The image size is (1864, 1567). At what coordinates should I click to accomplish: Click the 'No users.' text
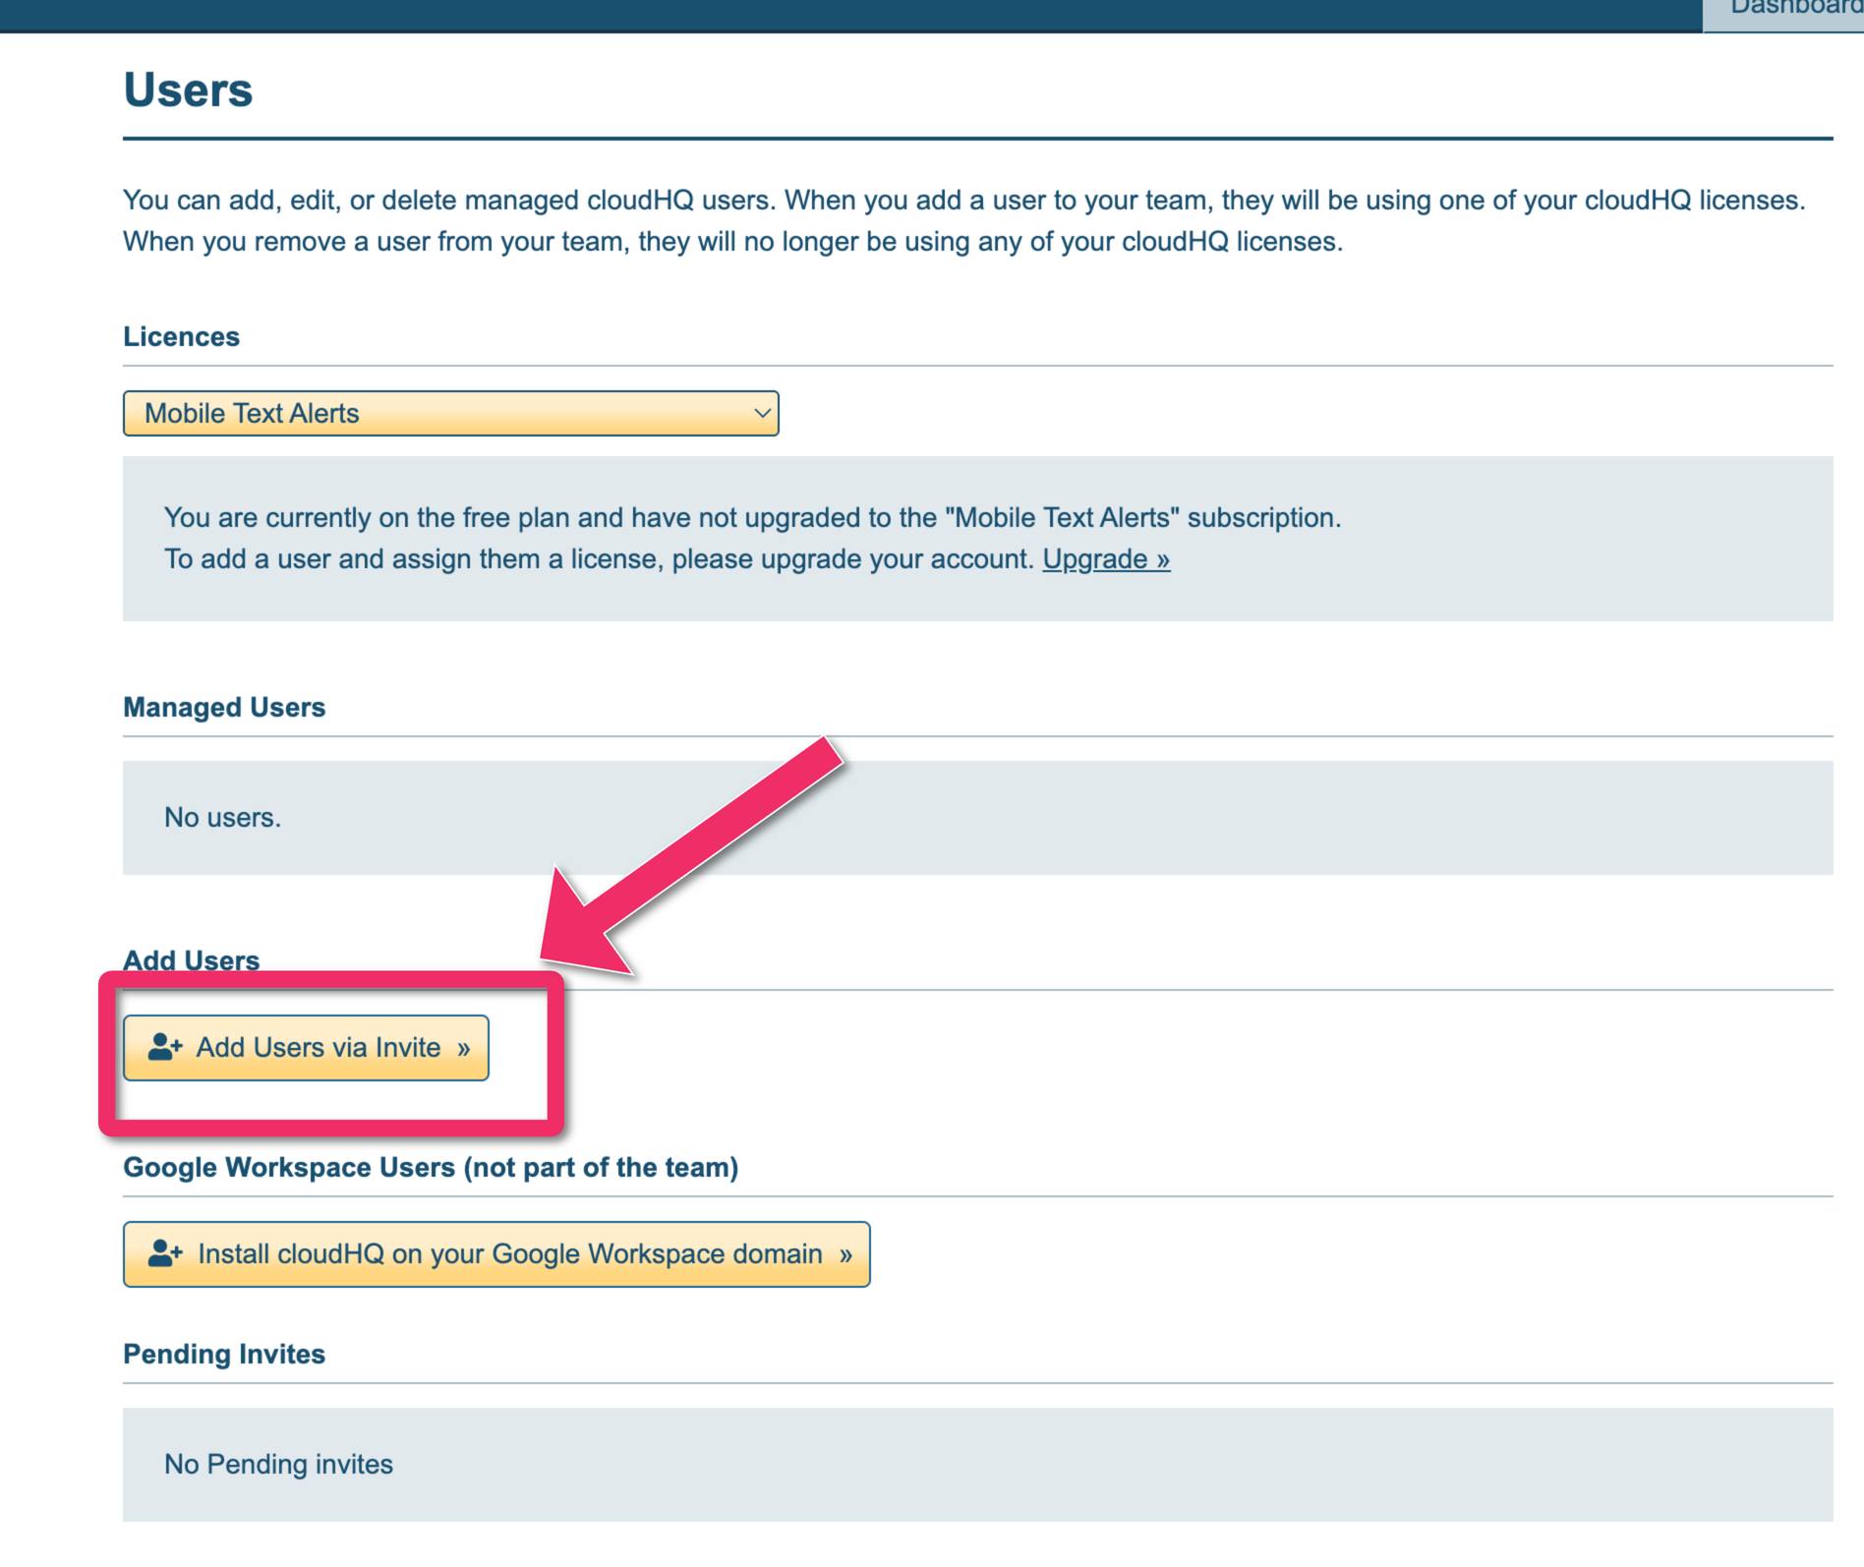pos(222,817)
